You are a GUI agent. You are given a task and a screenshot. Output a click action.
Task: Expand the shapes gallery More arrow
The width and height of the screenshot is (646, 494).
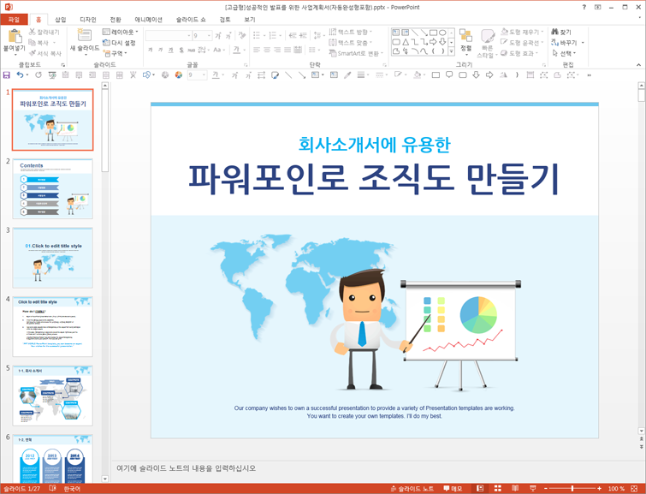[x=452, y=51]
